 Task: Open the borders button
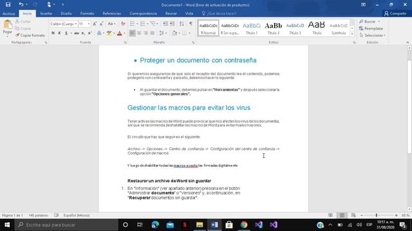click(185, 33)
